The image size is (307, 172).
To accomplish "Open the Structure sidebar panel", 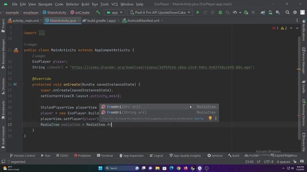I will [x=3, y=86].
